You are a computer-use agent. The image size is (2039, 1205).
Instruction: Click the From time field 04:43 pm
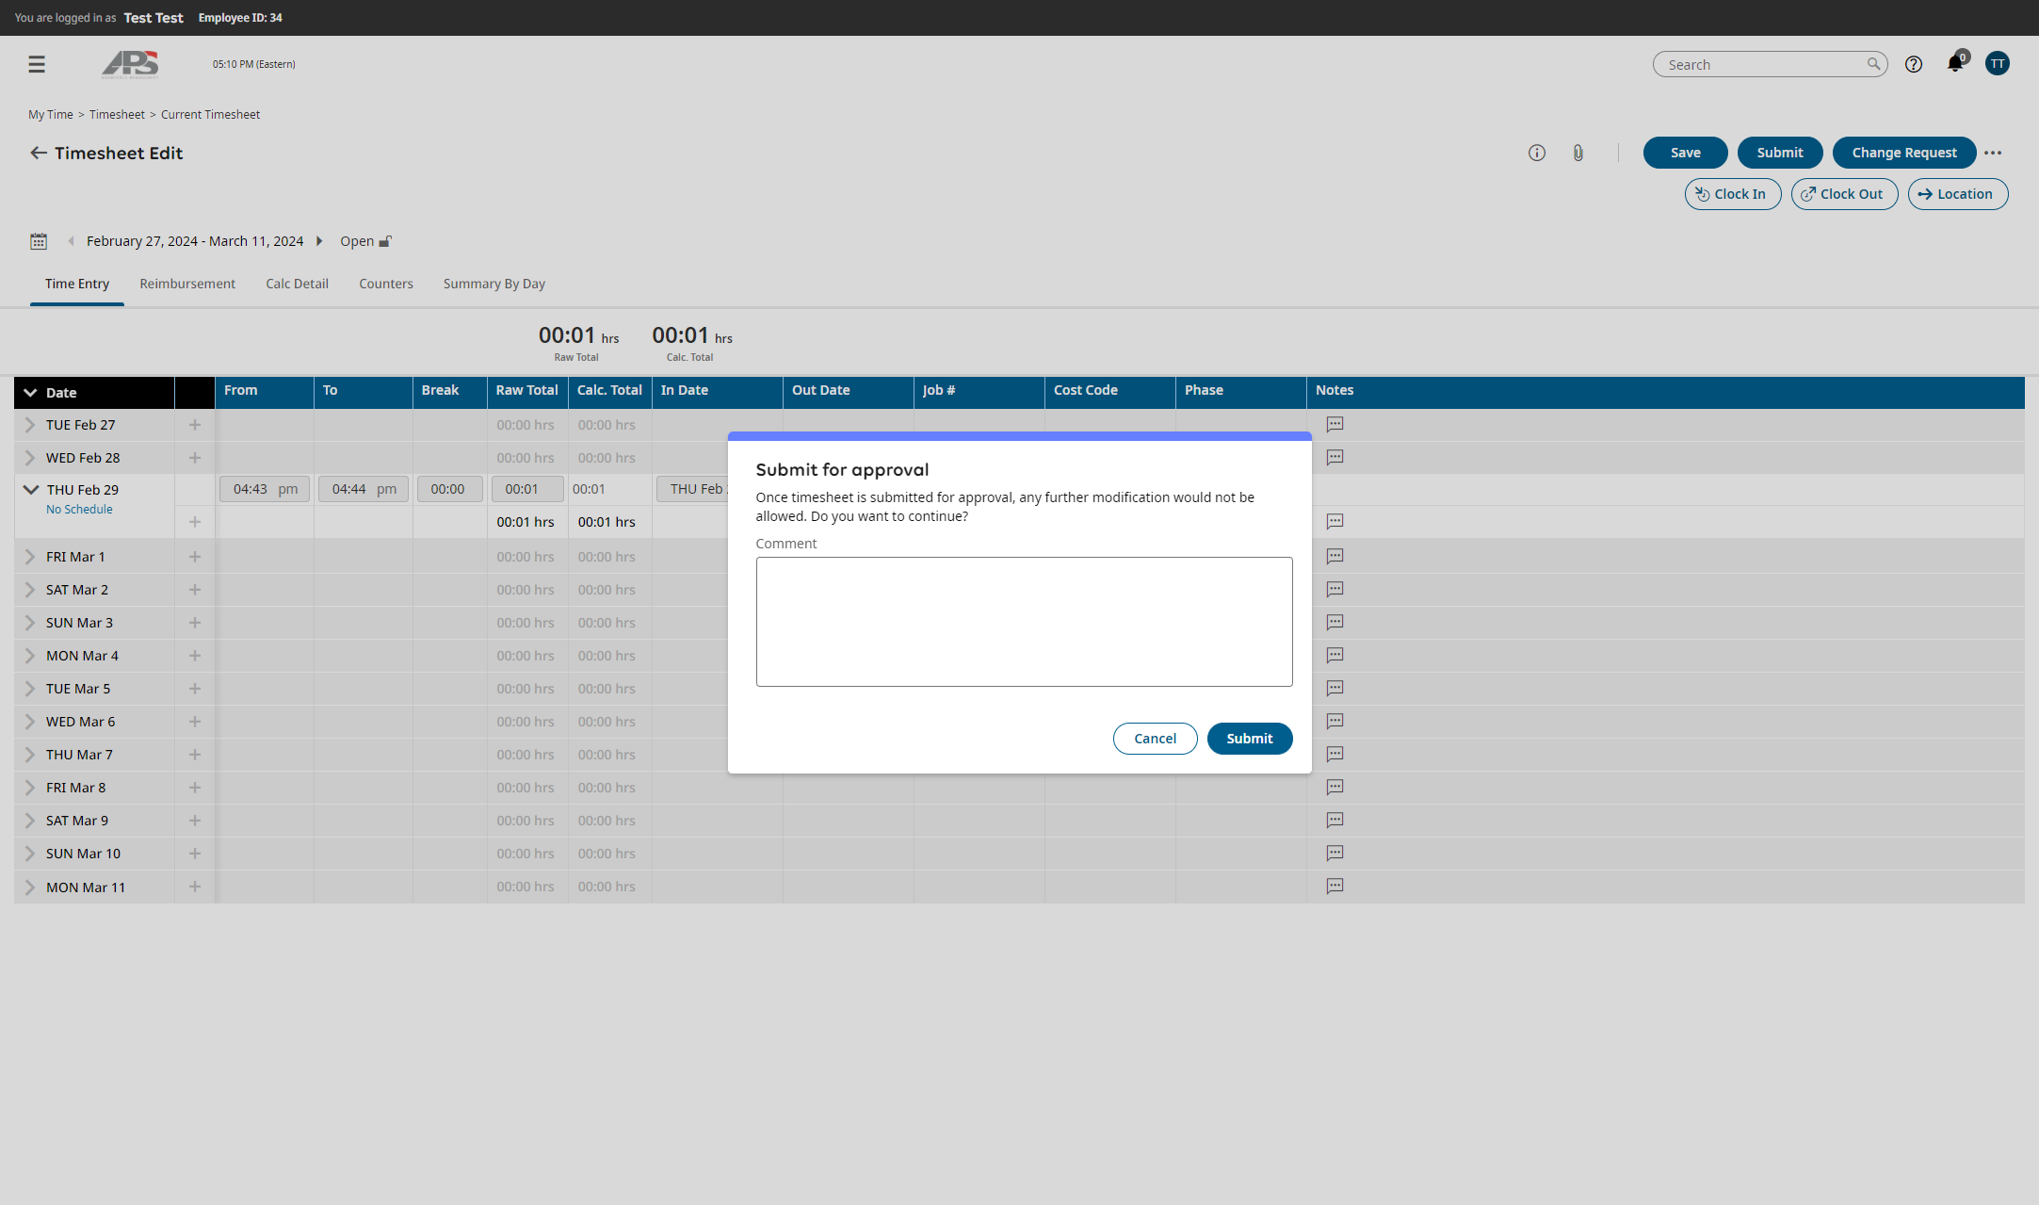[x=265, y=489]
